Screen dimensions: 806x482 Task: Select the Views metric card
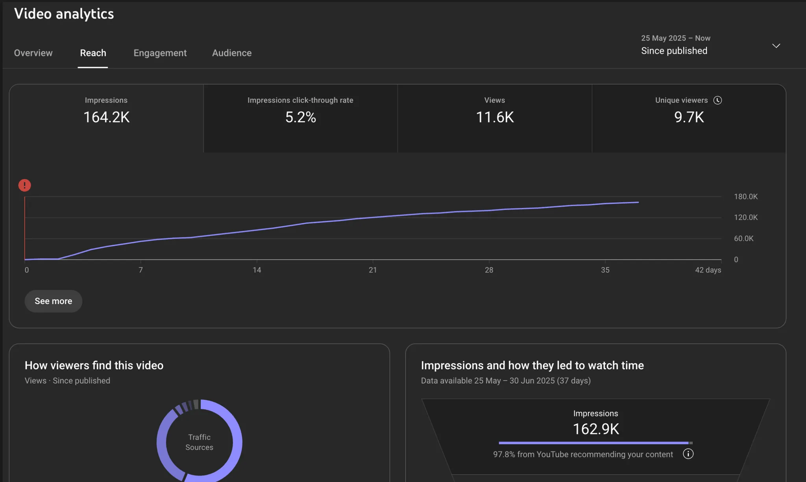pyautogui.click(x=494, y=118)
